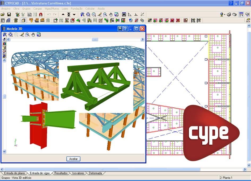Switch to Deformada tab
This screenshot has width=251, height=181.
95,173
